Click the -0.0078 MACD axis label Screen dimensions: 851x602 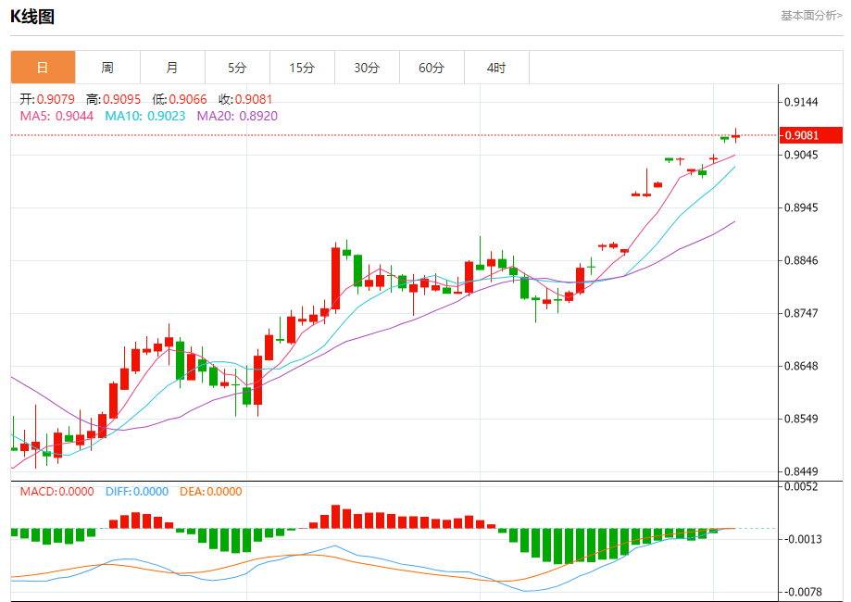(x=803, y=592)
